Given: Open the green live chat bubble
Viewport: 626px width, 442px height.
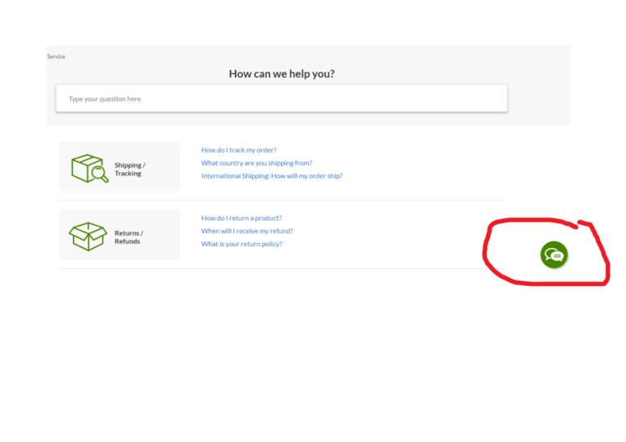Looking at the screenshot, I should (554, 254).
